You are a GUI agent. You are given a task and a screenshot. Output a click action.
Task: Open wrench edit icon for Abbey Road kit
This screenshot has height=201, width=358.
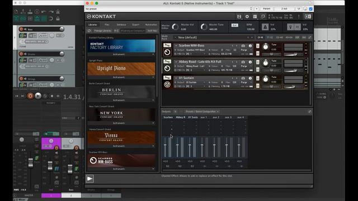pyautogui.click(x=167, y=61)
